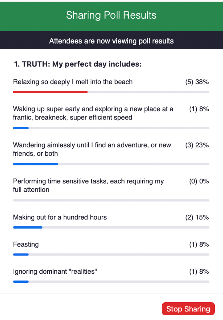Click the progress bar under Making out option
This screenshot has height=320, width=223.
click(x=111, y=227)
